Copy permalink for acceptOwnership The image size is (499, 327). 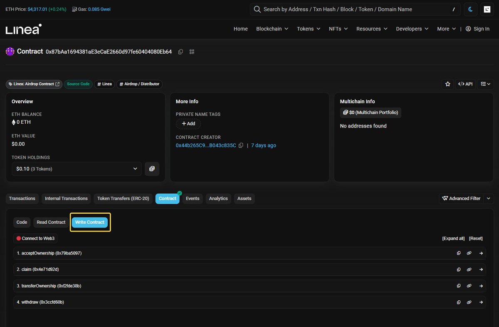[469, 253]
